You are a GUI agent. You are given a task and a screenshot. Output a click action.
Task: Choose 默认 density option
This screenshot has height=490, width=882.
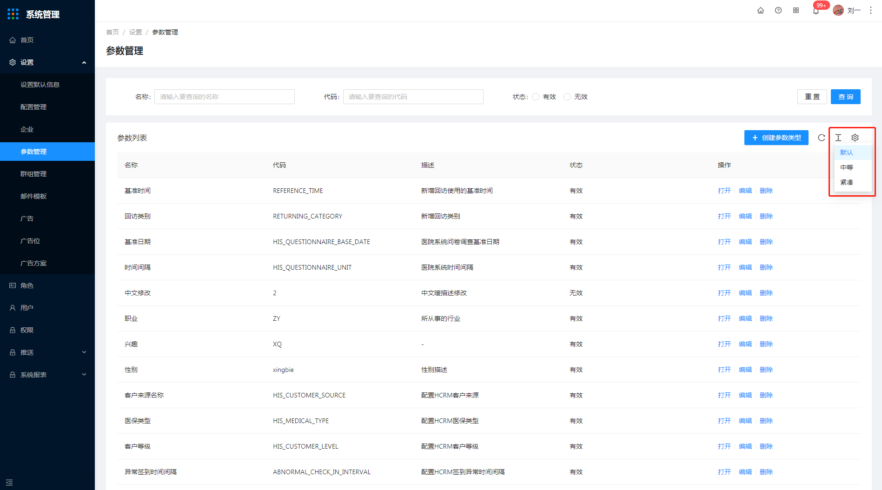[x=853, y=152]
